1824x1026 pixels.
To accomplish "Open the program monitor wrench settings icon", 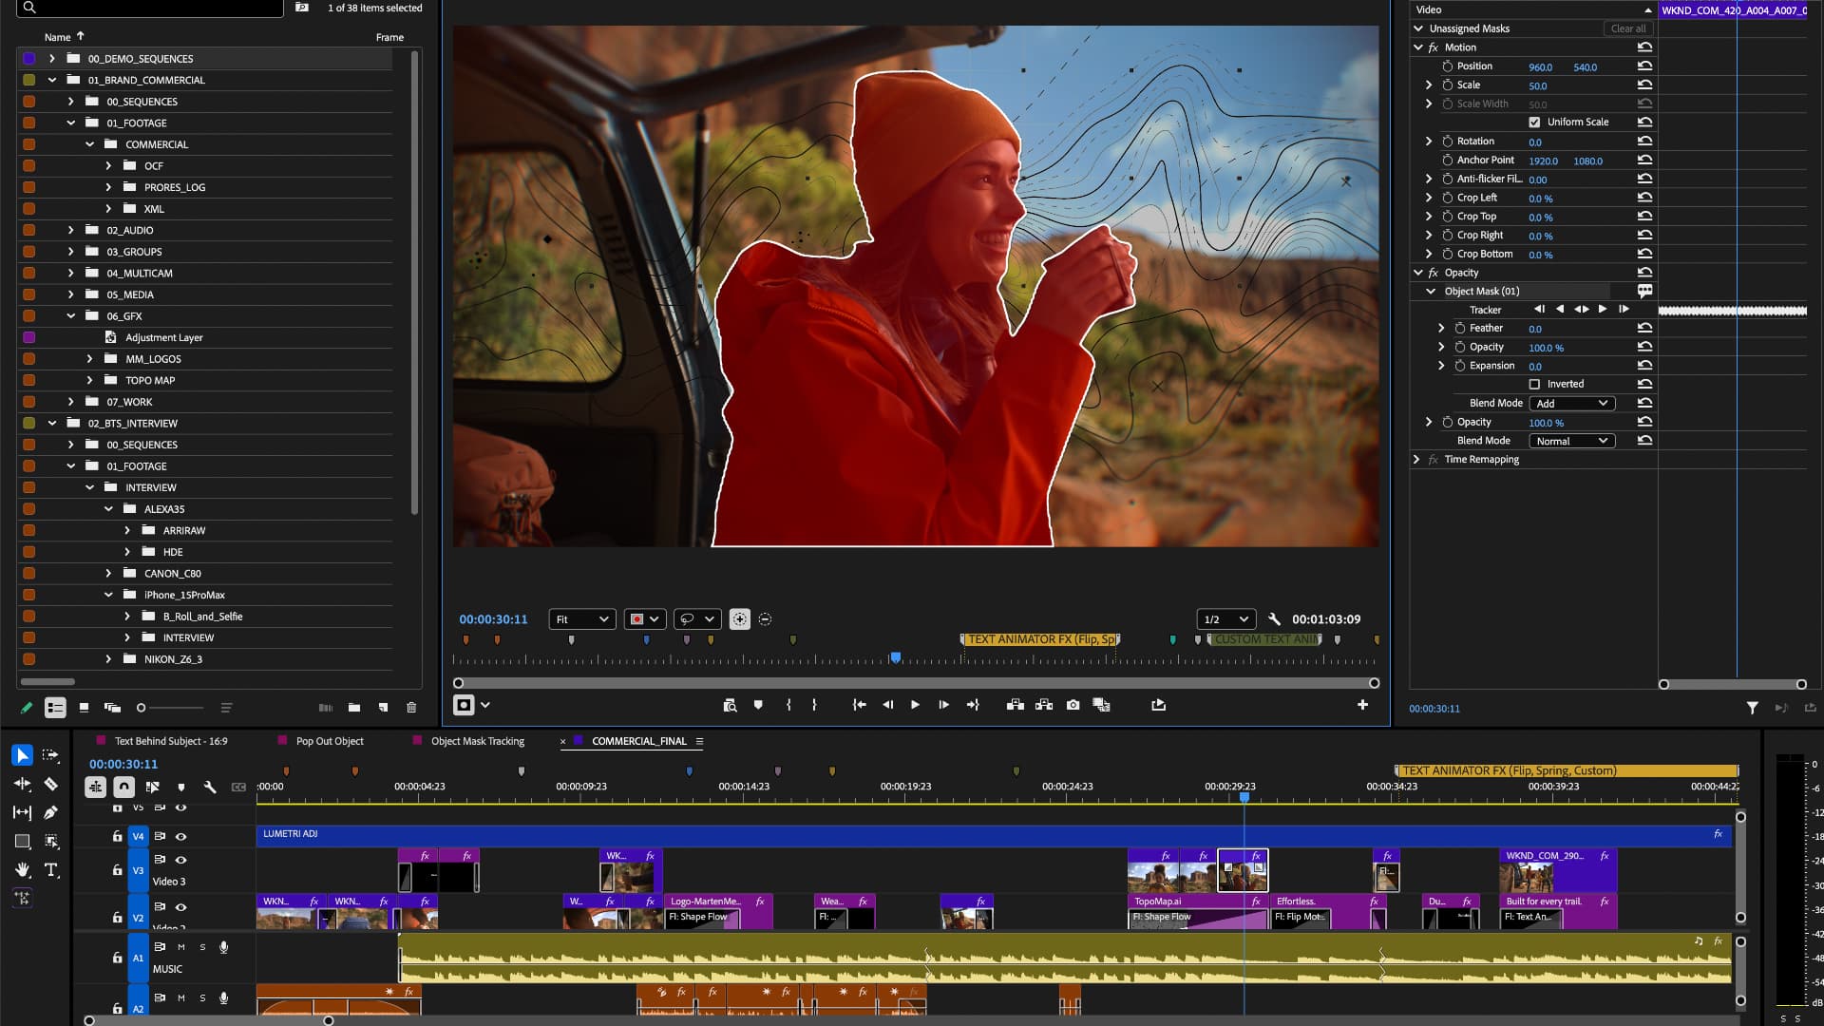I will click(x=1275, y=618).
